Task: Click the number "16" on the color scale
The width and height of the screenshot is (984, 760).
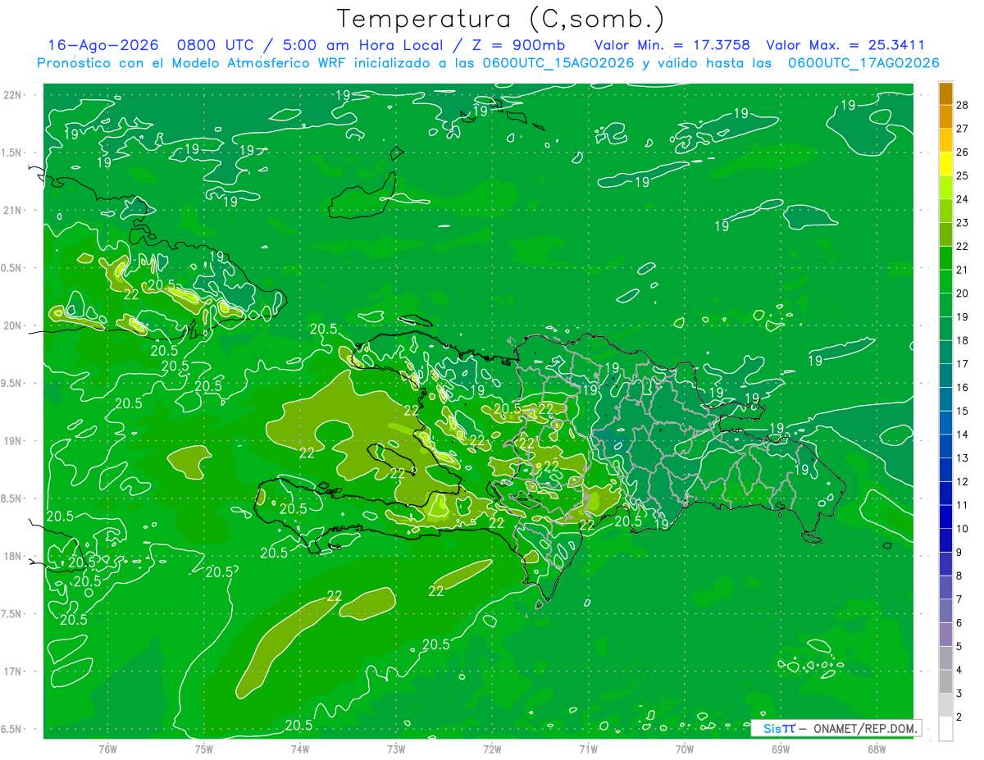Action: pyautogui.click(x=963, y=387)
